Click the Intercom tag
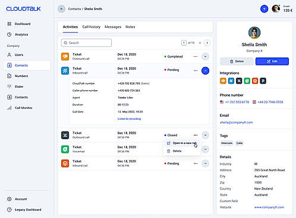The height and width of the screenshot is (218, 296). coord(226,143)
